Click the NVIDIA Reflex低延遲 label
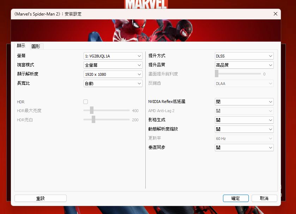296x214 pixels. click(x=167, y=102)
